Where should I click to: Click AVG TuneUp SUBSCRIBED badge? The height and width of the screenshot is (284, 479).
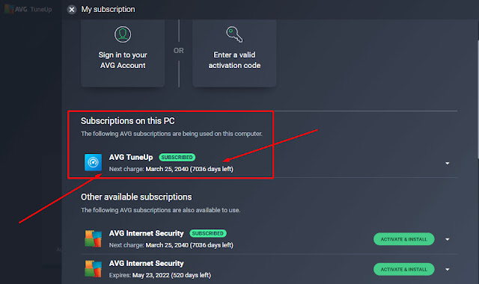pyautogui.click(x=177, y=158)
